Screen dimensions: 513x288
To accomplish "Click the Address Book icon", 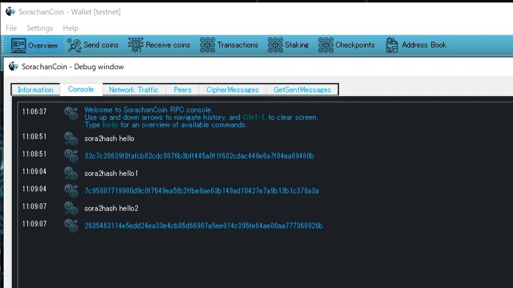I will click(x=391, y=45).
